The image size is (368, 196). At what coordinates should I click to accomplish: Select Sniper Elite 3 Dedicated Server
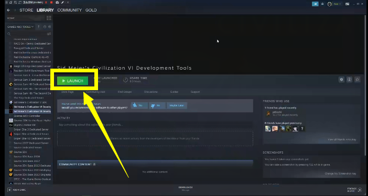(31, 129)
